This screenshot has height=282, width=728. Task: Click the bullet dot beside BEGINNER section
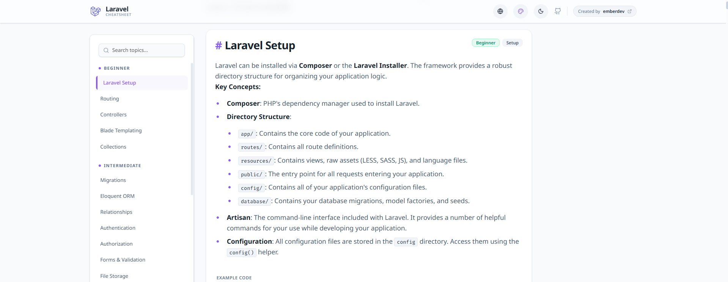(x=100, y=68)
